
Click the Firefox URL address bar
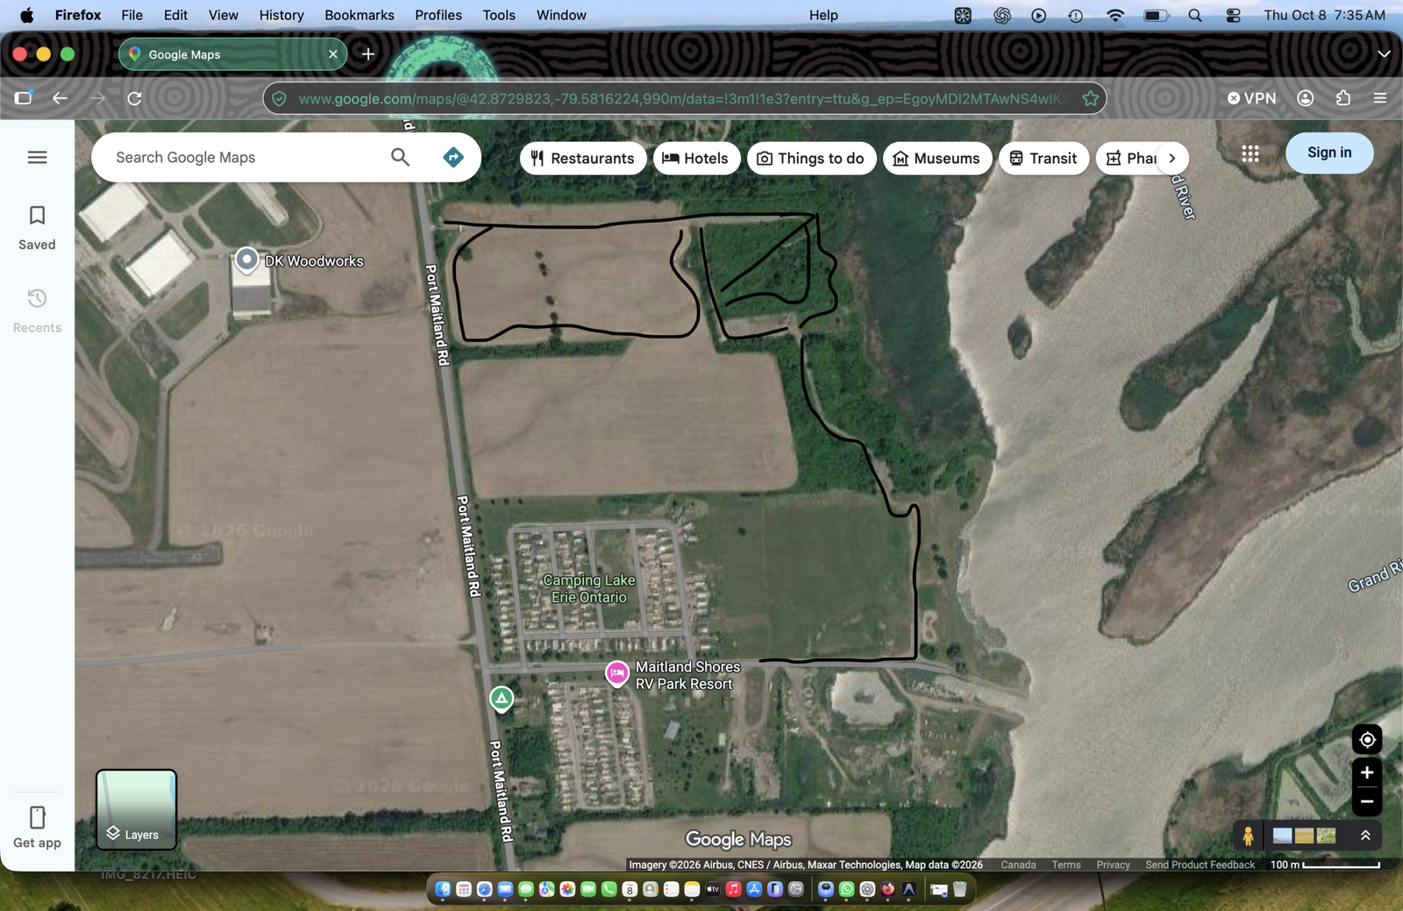(682, 98)
